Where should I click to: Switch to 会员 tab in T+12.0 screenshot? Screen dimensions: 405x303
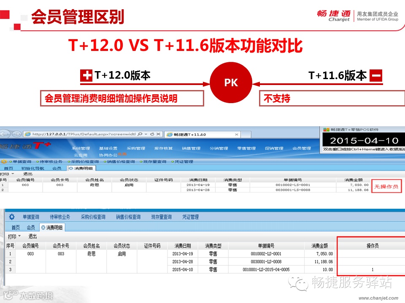click(31, 228)
